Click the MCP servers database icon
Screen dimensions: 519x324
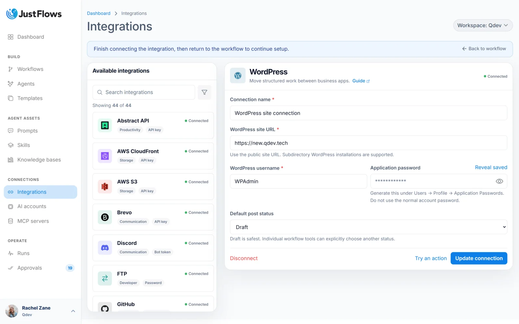10,221
